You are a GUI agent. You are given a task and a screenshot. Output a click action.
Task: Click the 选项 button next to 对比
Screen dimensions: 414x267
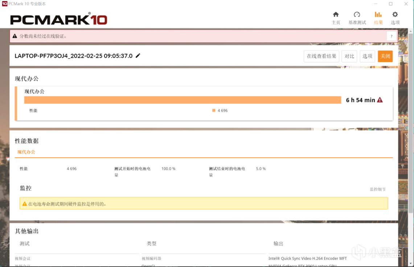coord(367,56)
